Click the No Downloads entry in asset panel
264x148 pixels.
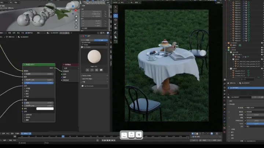click(94, 86)
